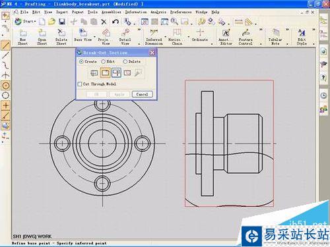Open the Annotation Editor tool
The image size is (330, 247).
point(226,38)
